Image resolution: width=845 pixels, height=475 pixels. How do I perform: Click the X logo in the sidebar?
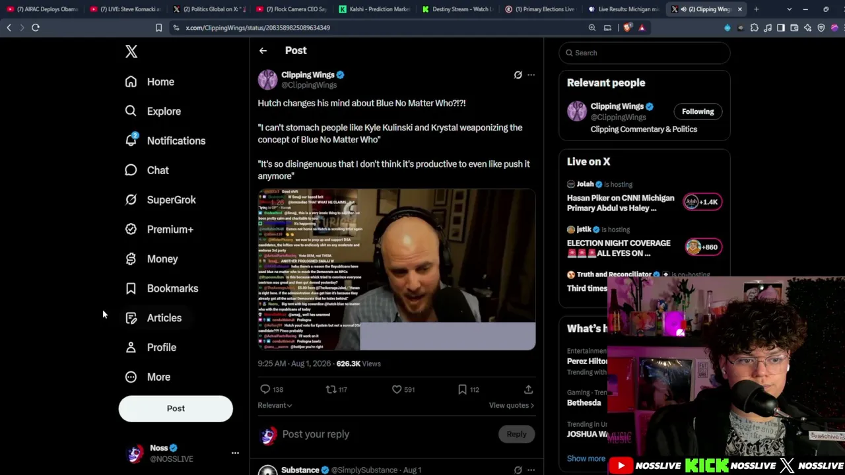(131, 51)
